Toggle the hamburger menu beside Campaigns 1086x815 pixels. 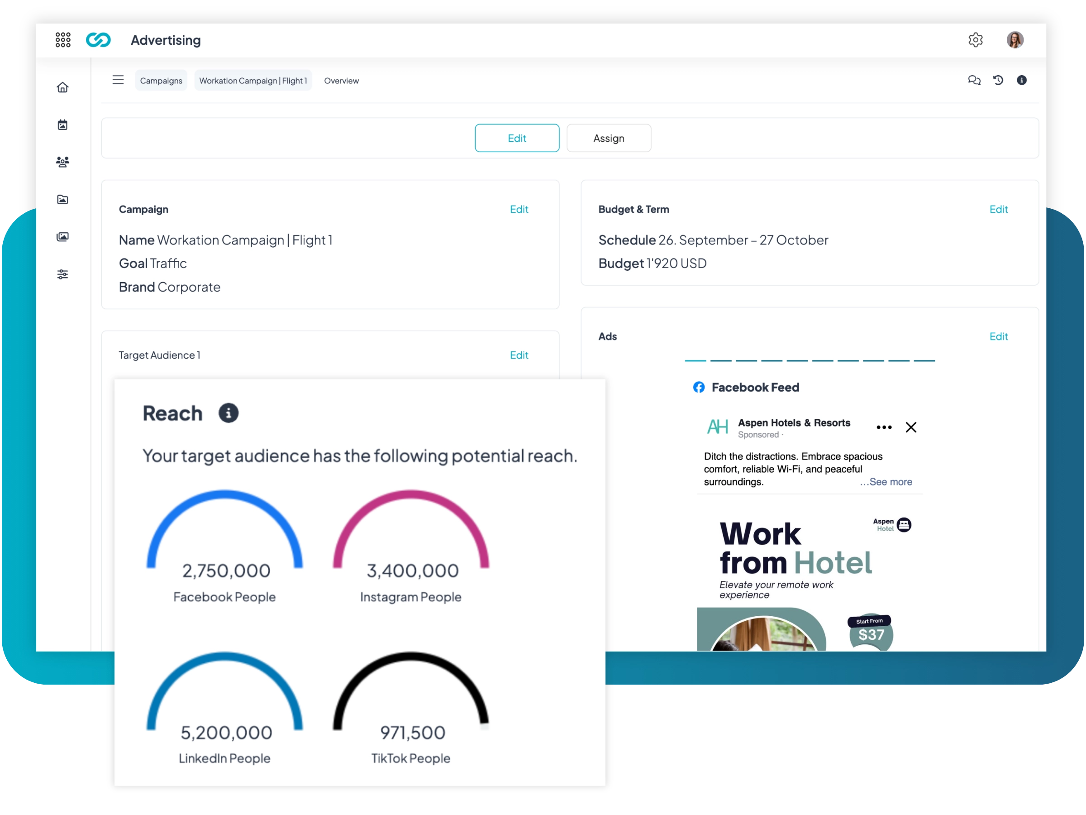pos(118,80)
